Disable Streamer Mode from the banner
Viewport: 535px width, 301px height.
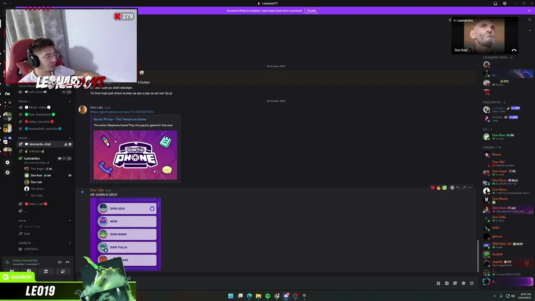tap(311, 10)
